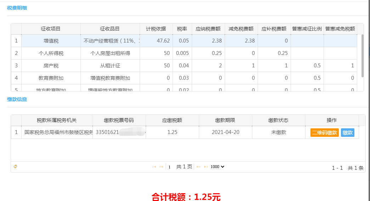This screenshot has height=201, width=370.
Task: Click the 普惠减征比例 column header
Action: click(307, 29)
